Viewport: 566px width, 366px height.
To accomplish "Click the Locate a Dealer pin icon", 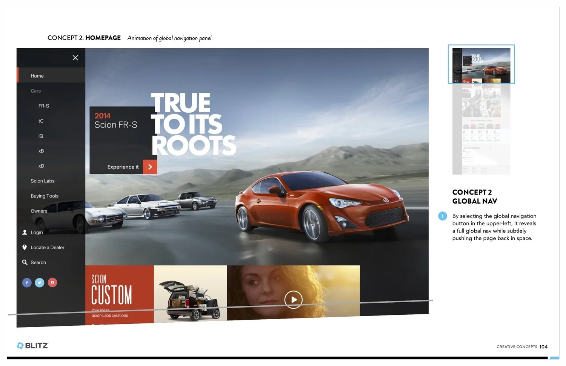I will (25, 247).
